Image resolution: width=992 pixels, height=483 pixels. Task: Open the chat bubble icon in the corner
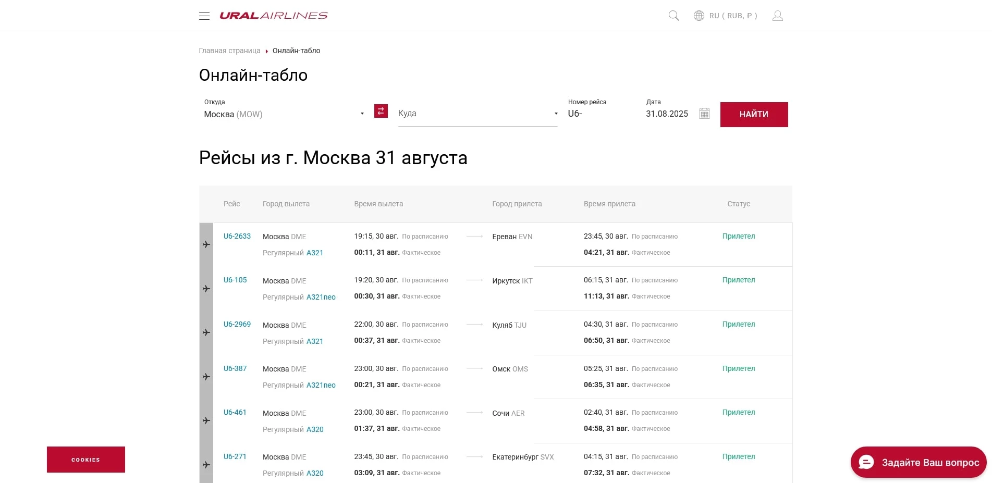(x=865, y=462)
